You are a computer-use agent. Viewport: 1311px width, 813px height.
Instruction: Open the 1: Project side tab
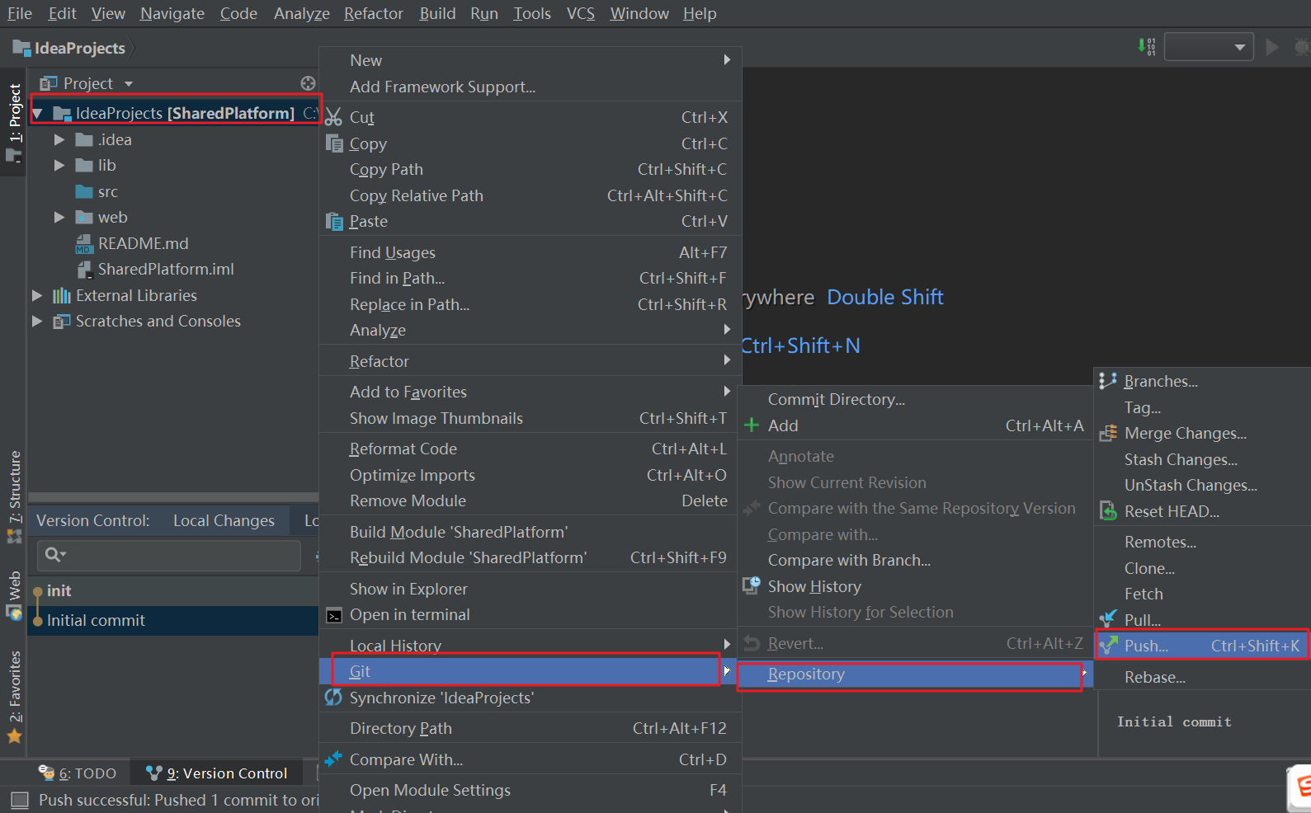(x=14, y=122)
